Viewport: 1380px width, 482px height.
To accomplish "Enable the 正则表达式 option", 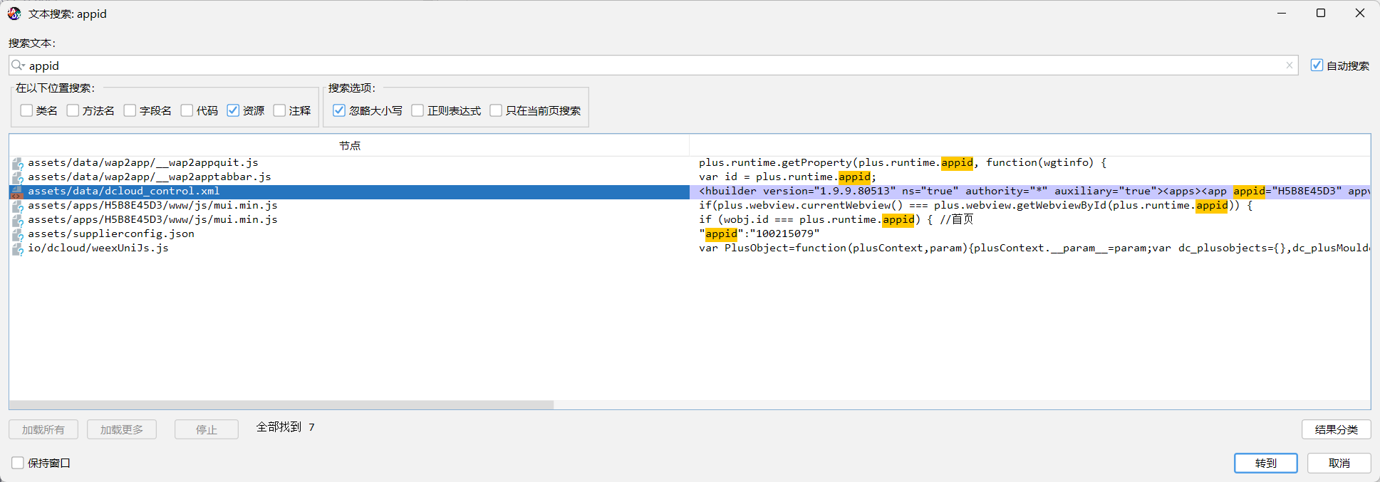I will pos(418,110).
